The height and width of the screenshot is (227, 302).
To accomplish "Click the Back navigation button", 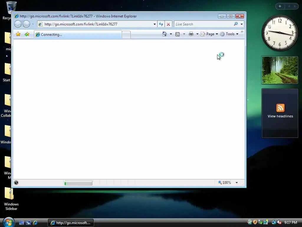I will [18, 24].
